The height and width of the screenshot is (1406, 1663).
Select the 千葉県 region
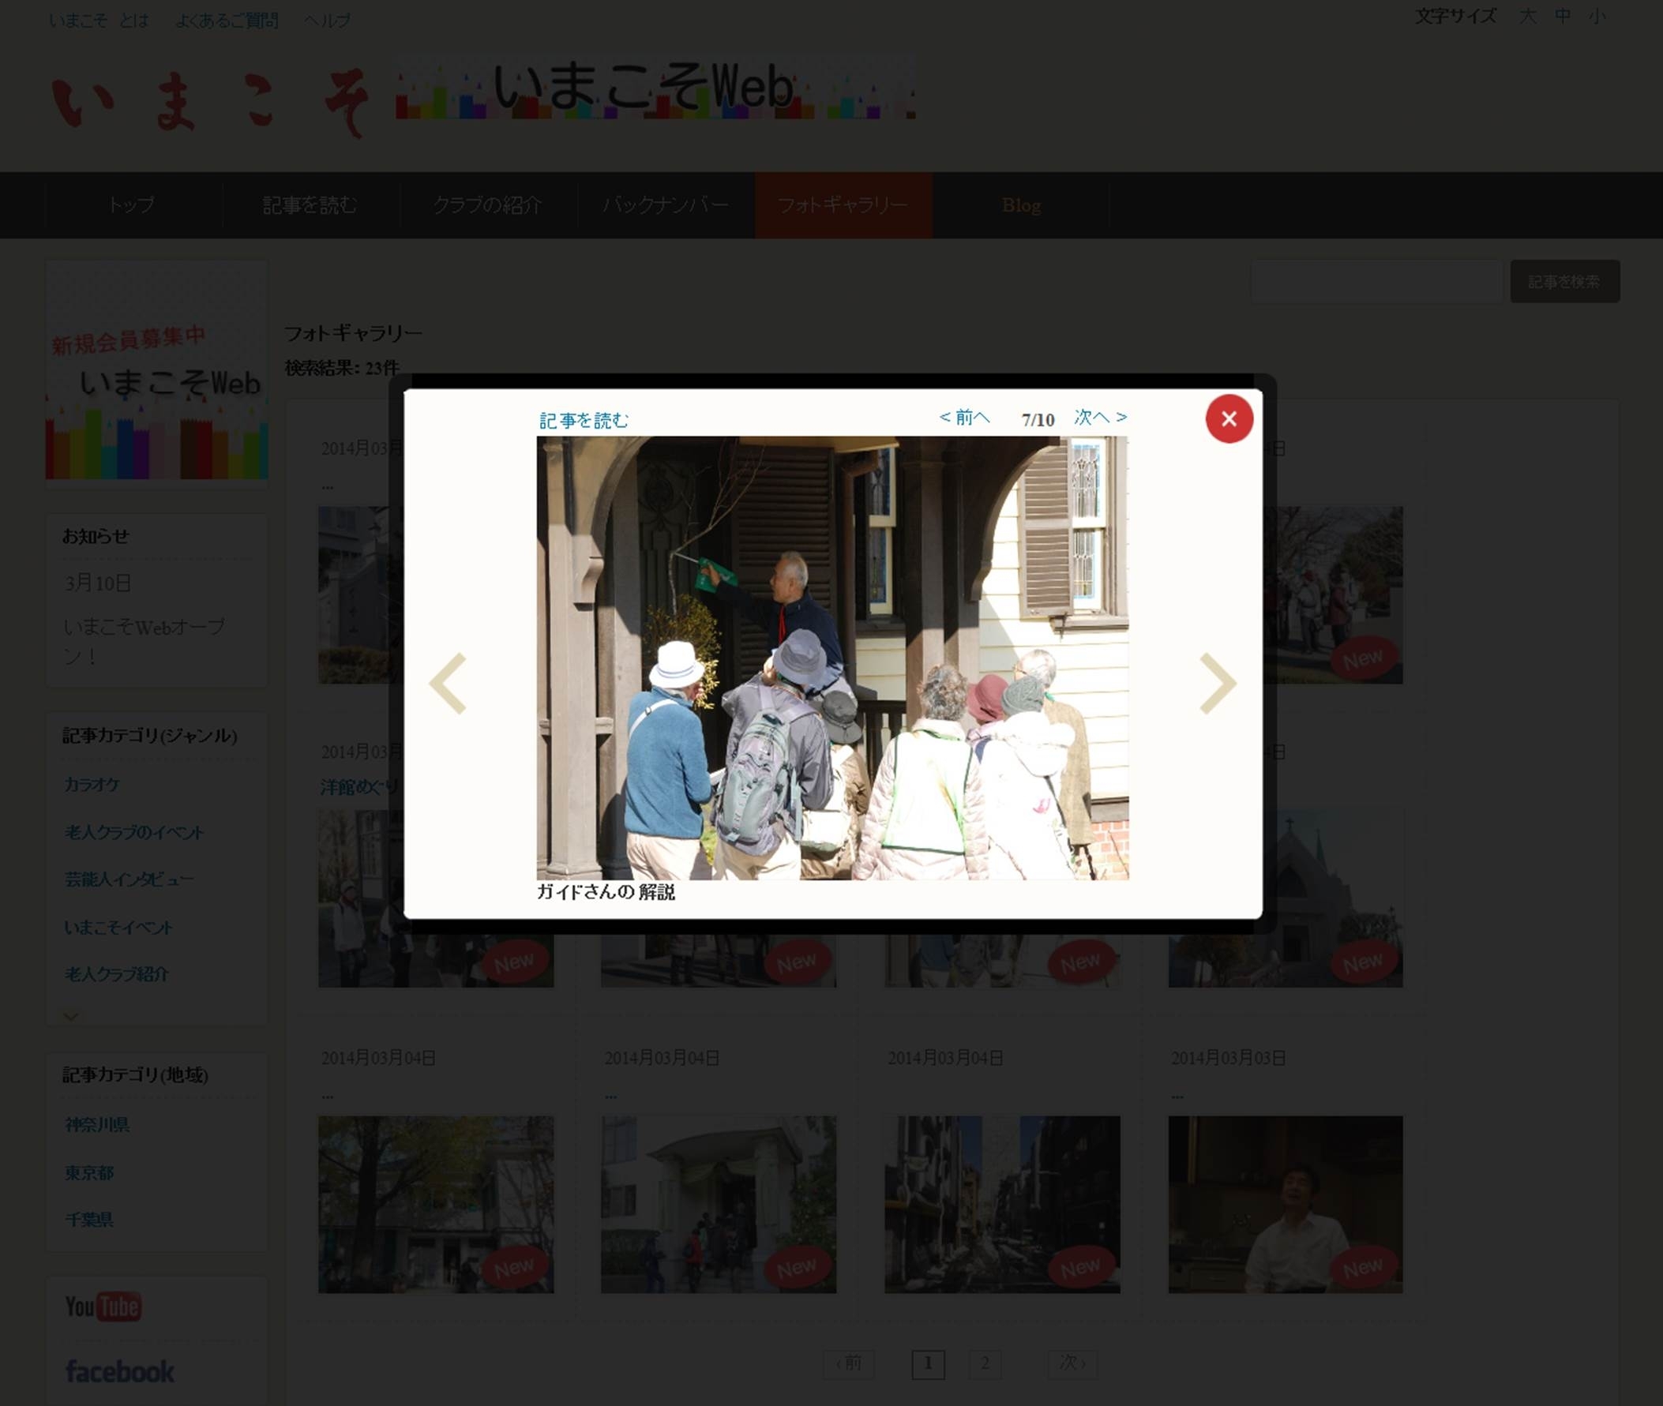tap(88, 1220)
